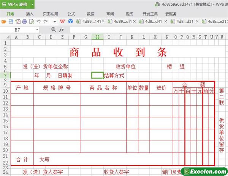Select row 7 header
The image size is (228, 176).
(5, 75)
